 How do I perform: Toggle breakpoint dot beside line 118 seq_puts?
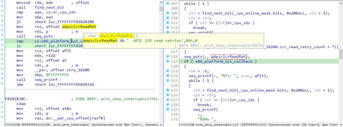168,57
